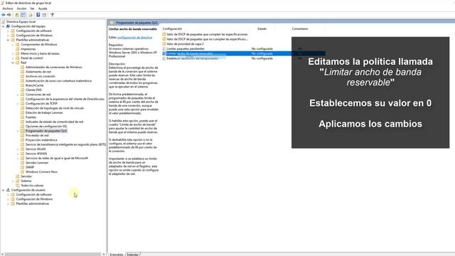Image resolution: width=455 pixels, height=256 pixels.
Task: Select Archivos sin conexión tree folder
Action: click(x=40, y=76)
